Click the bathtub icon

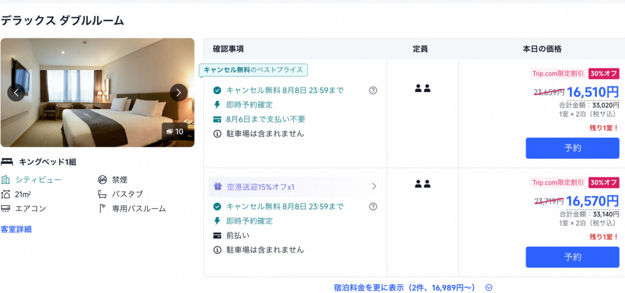103,194
